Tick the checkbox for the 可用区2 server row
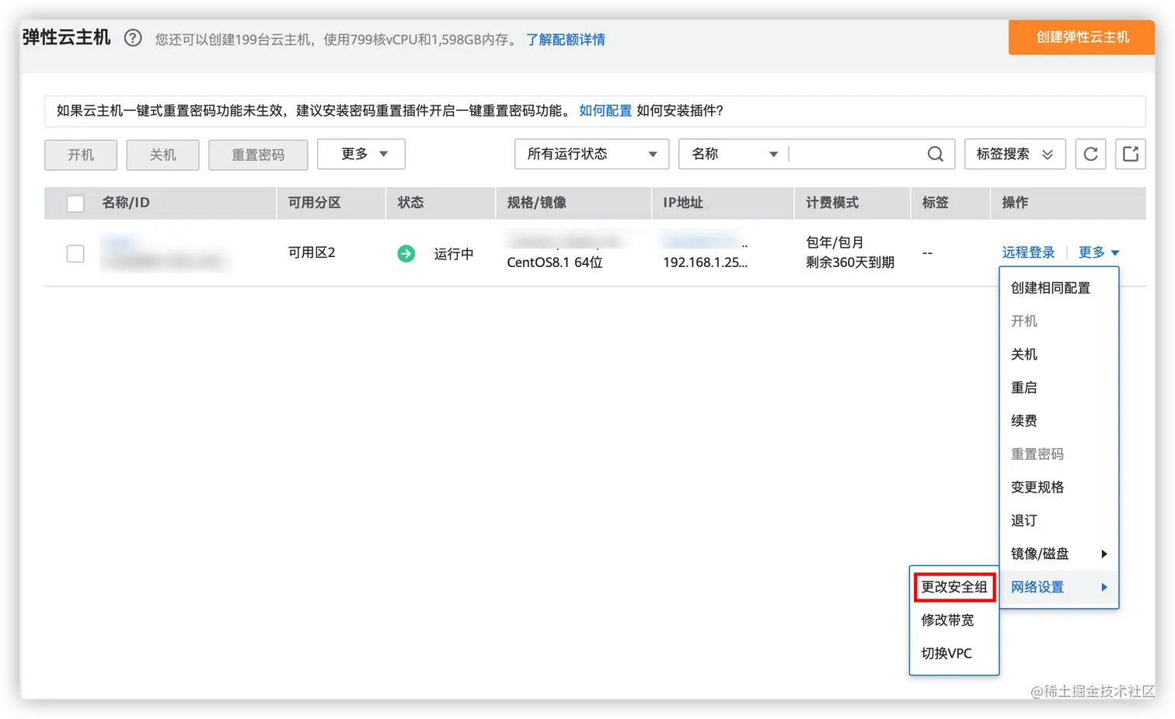The image size is (1175, 719). [x=75, y=253]
